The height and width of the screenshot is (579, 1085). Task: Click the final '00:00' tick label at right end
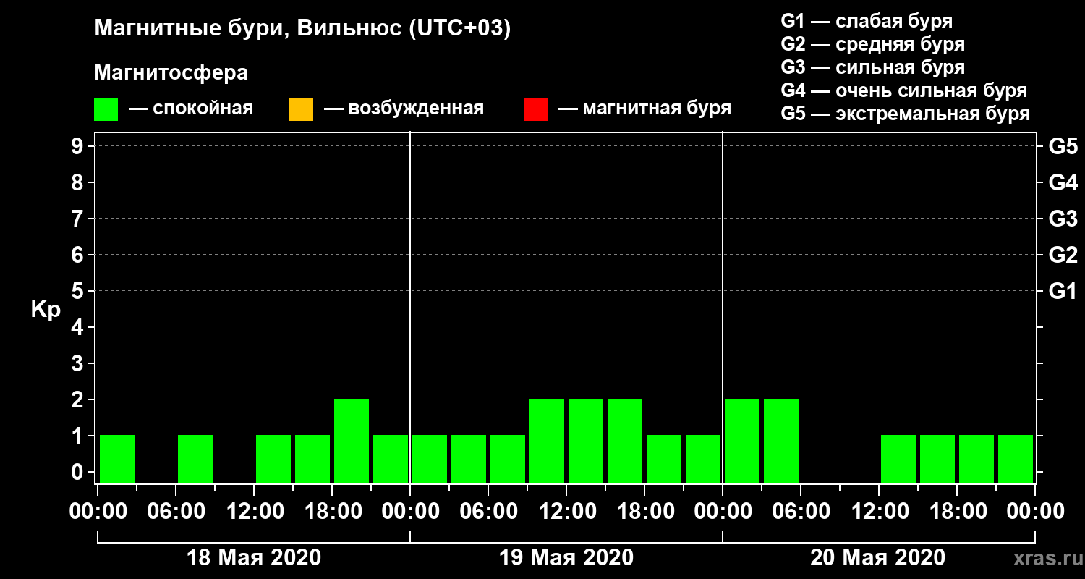pos(1035,512)
